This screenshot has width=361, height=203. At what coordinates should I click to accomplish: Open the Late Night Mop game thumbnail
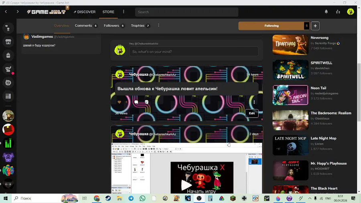(x=290, y=145)
